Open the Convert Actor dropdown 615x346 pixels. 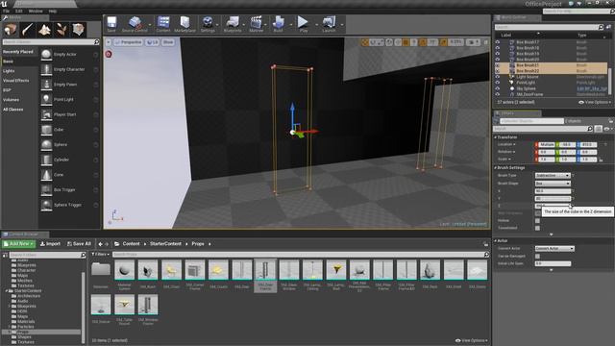pos(554,249)
